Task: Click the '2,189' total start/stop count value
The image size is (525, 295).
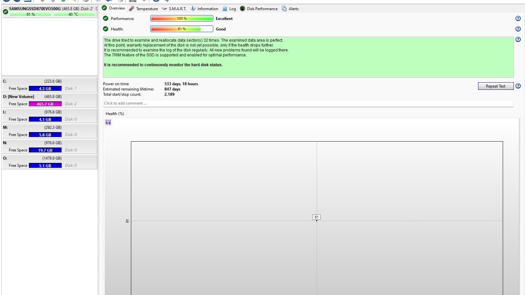Action: [169, 94]
